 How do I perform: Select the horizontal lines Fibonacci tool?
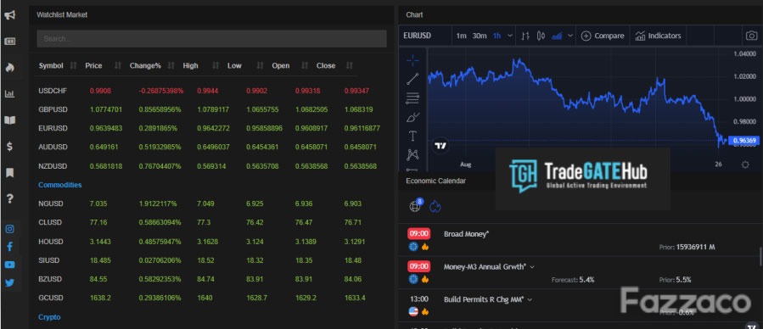tap(412, 98)
